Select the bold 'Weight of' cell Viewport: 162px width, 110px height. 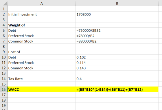42,25
